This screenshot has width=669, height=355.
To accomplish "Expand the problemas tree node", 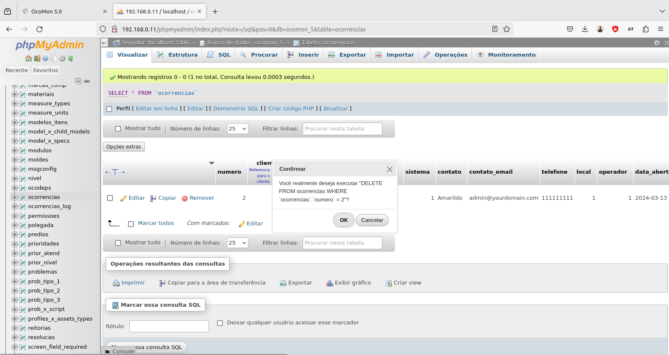I will 15,272.
